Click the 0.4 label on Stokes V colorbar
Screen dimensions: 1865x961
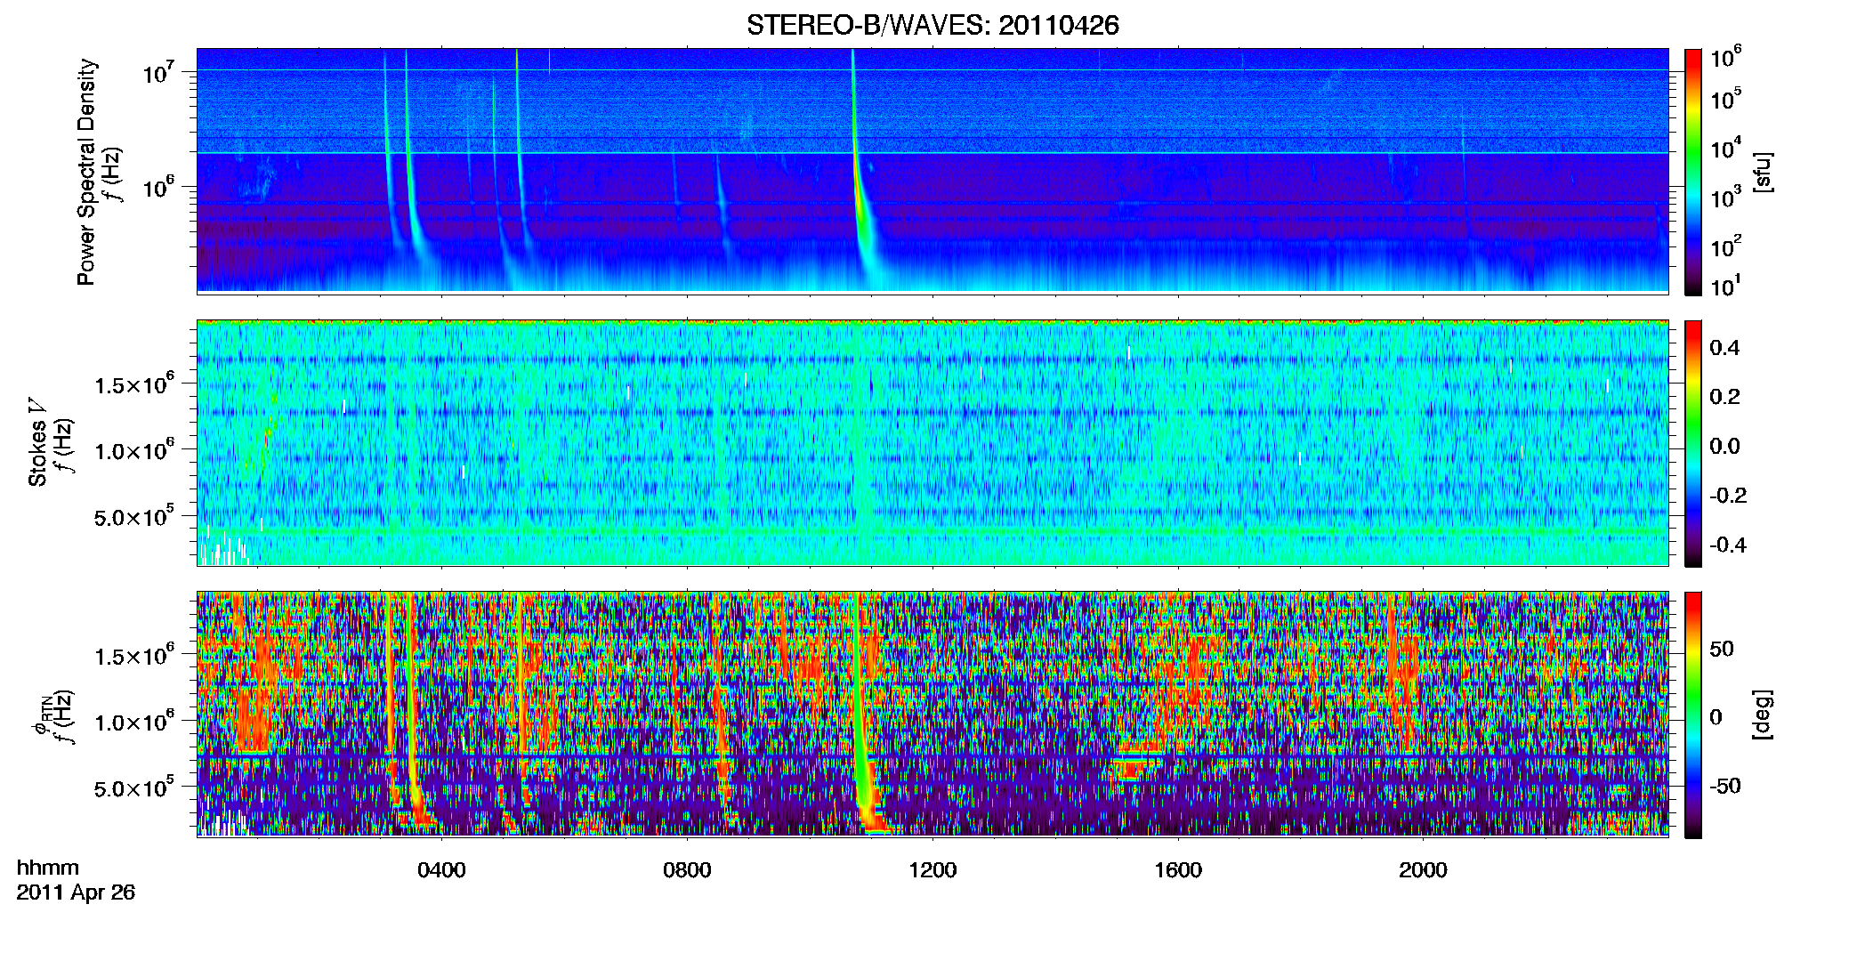coord(1724,348)
